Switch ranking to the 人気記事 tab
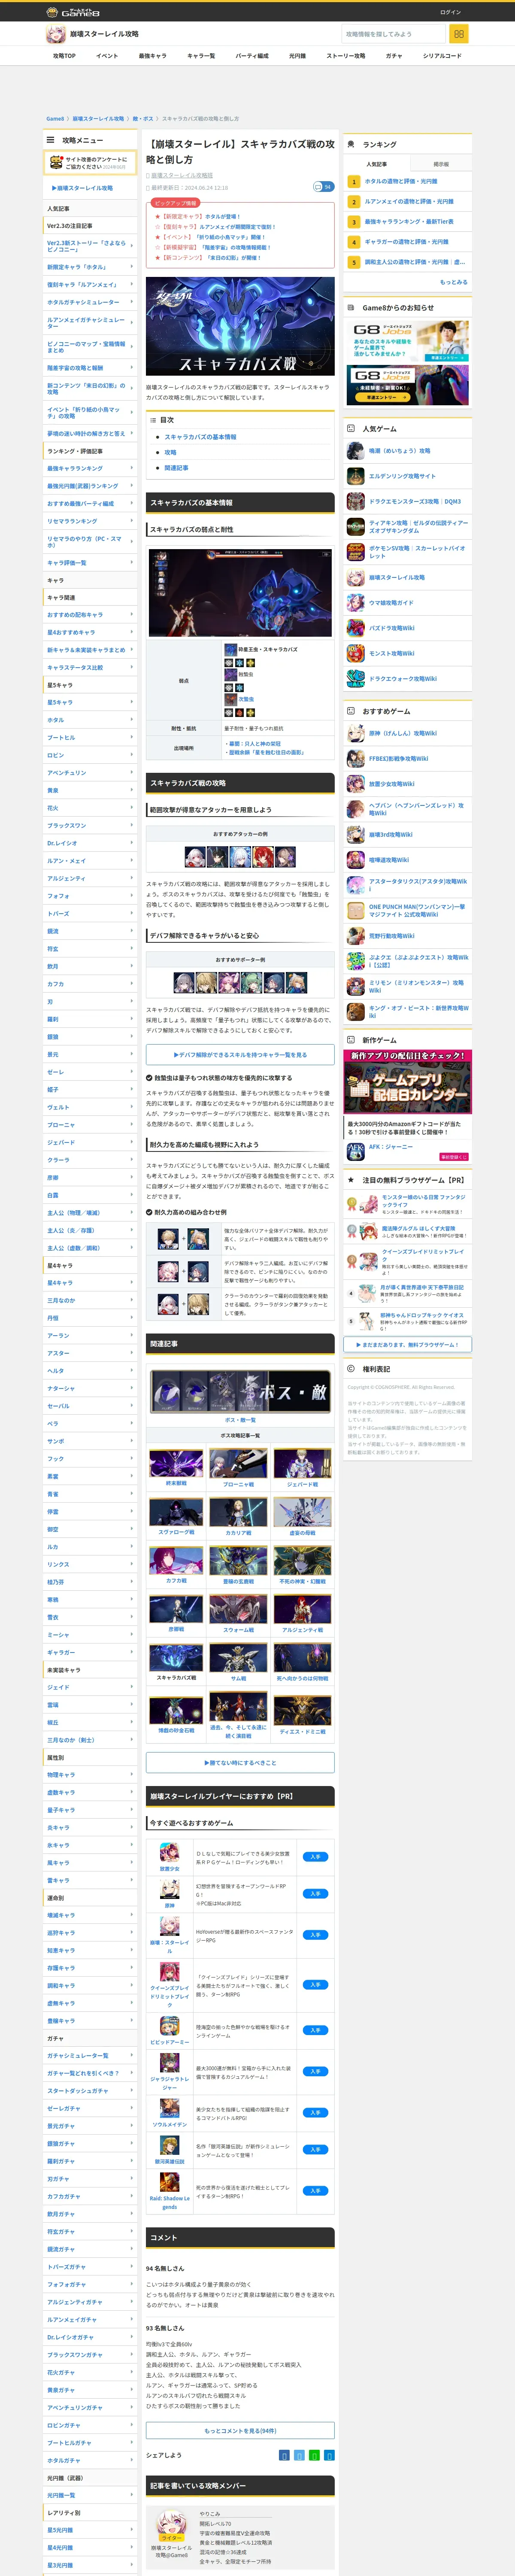The image size is (515, 2576). [376, 164]
